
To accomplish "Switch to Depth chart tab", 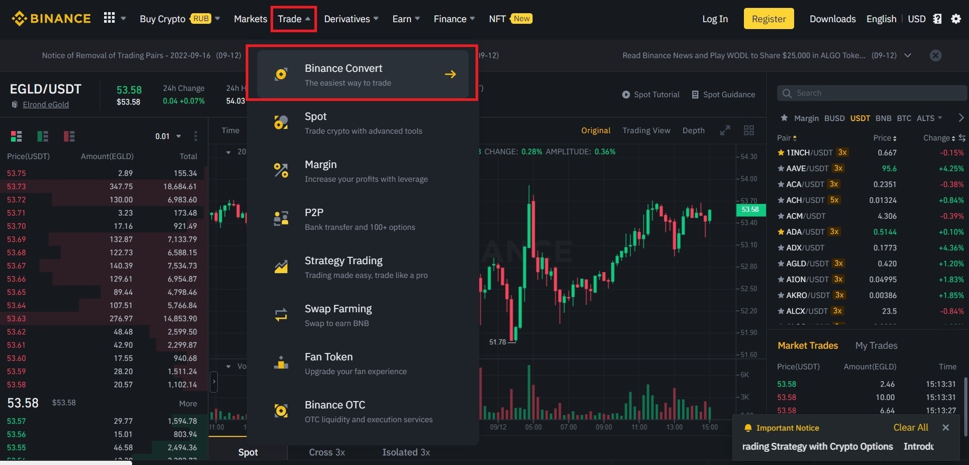I will (x=693, y=131).
